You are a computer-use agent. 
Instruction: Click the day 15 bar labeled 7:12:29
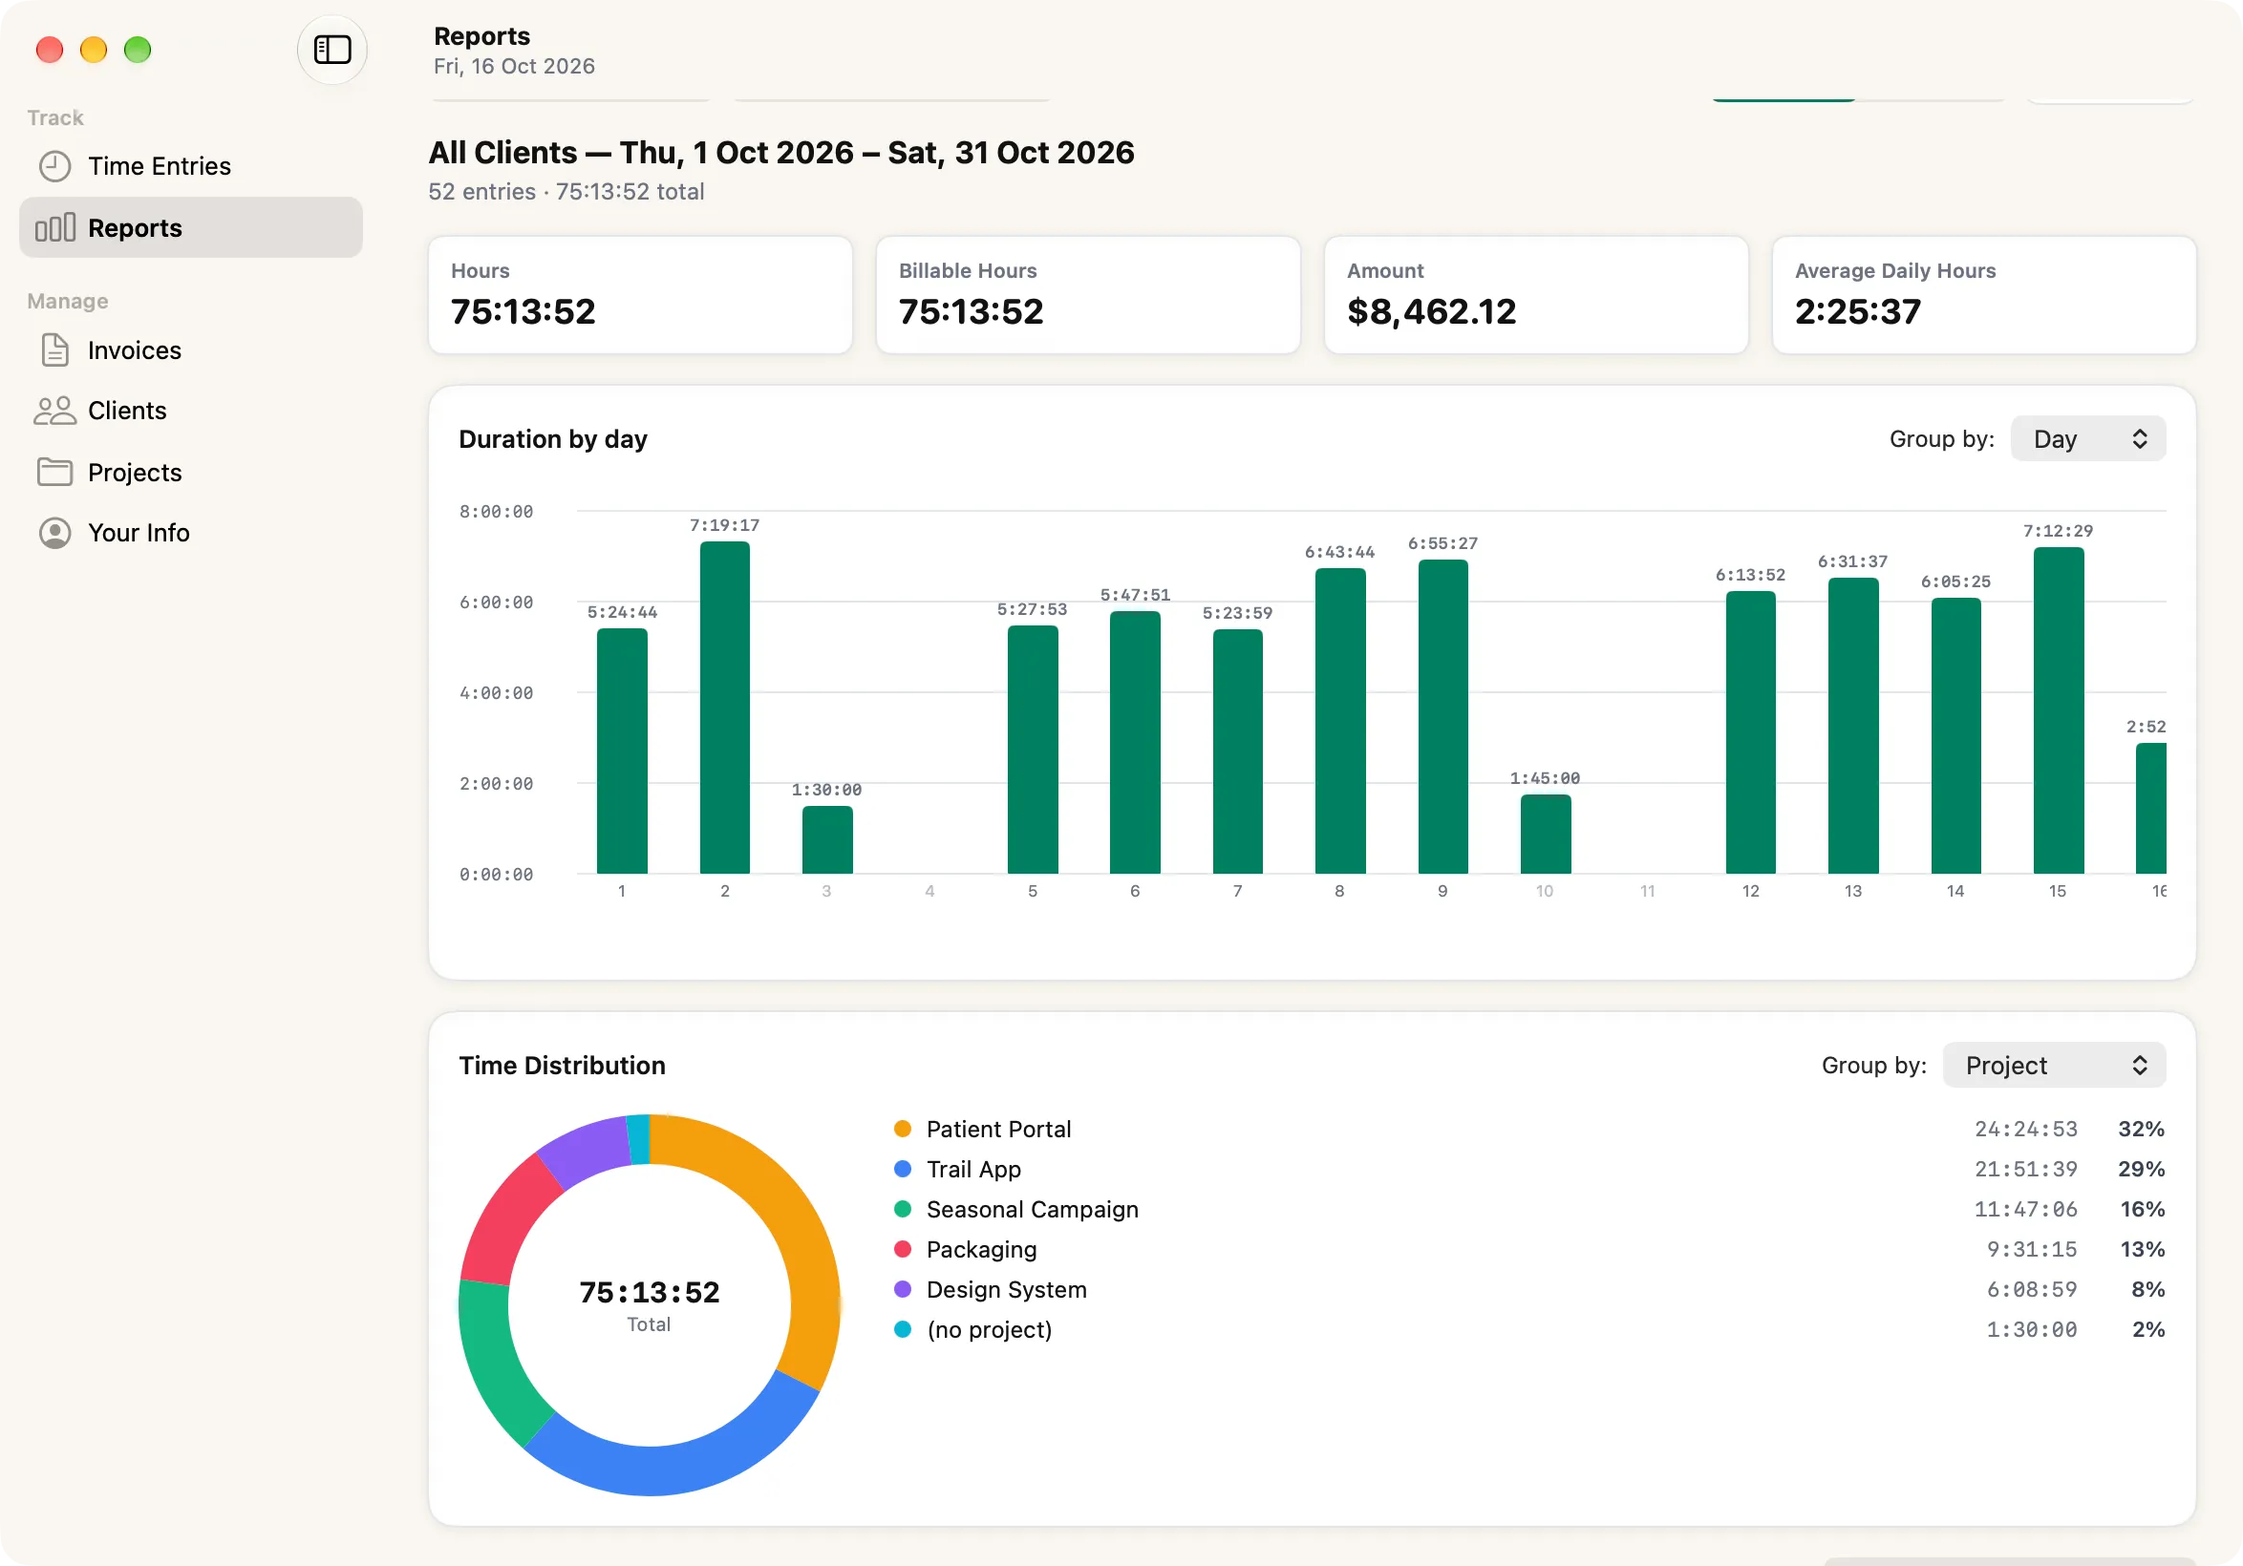2059,710
